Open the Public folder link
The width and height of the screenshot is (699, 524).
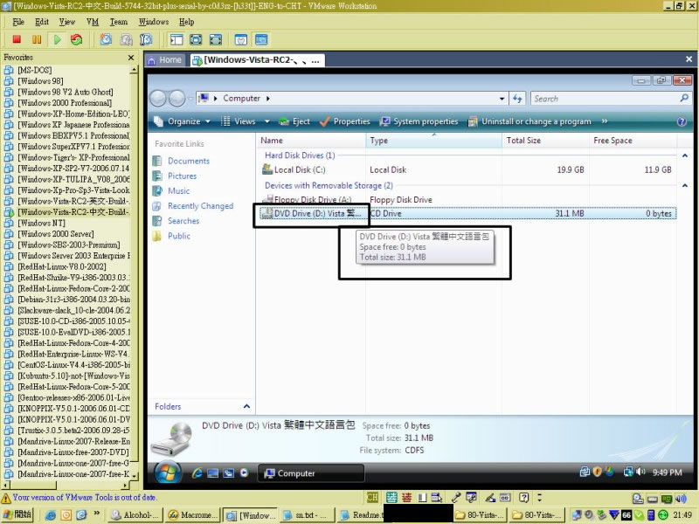coord(171,236)
